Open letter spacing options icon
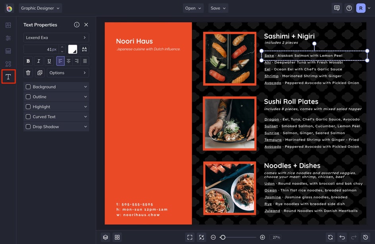Image resolution: width=375 pixels, height=244 pixels. pos(84,49)
